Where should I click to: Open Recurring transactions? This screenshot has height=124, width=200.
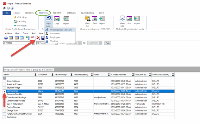pyautogui.click(x=20, y=21)
